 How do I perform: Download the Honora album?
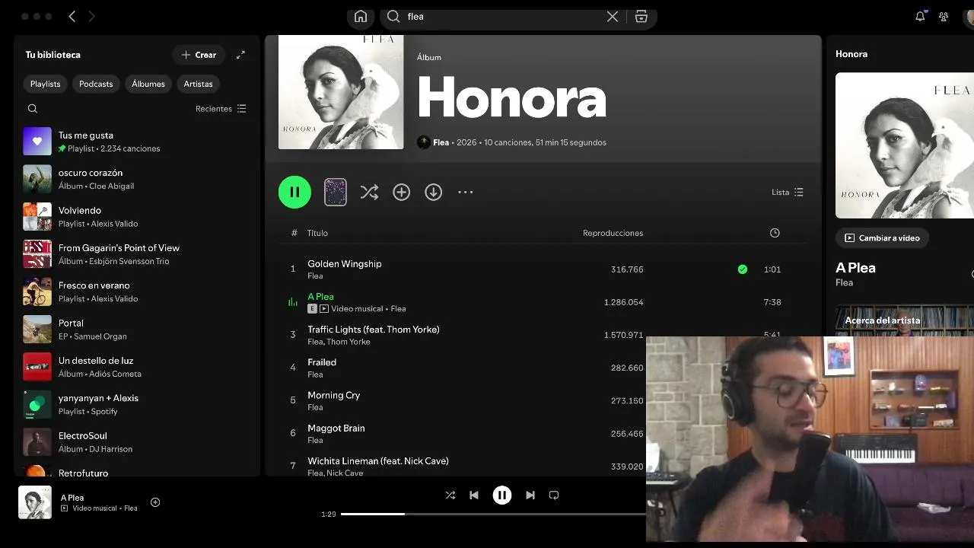point(434,193)
